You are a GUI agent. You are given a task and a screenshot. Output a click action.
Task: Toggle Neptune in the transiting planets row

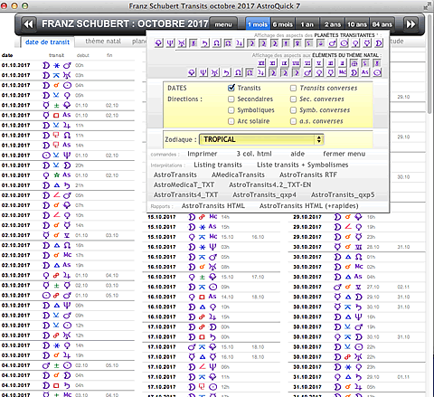click(x=170, y=43)
